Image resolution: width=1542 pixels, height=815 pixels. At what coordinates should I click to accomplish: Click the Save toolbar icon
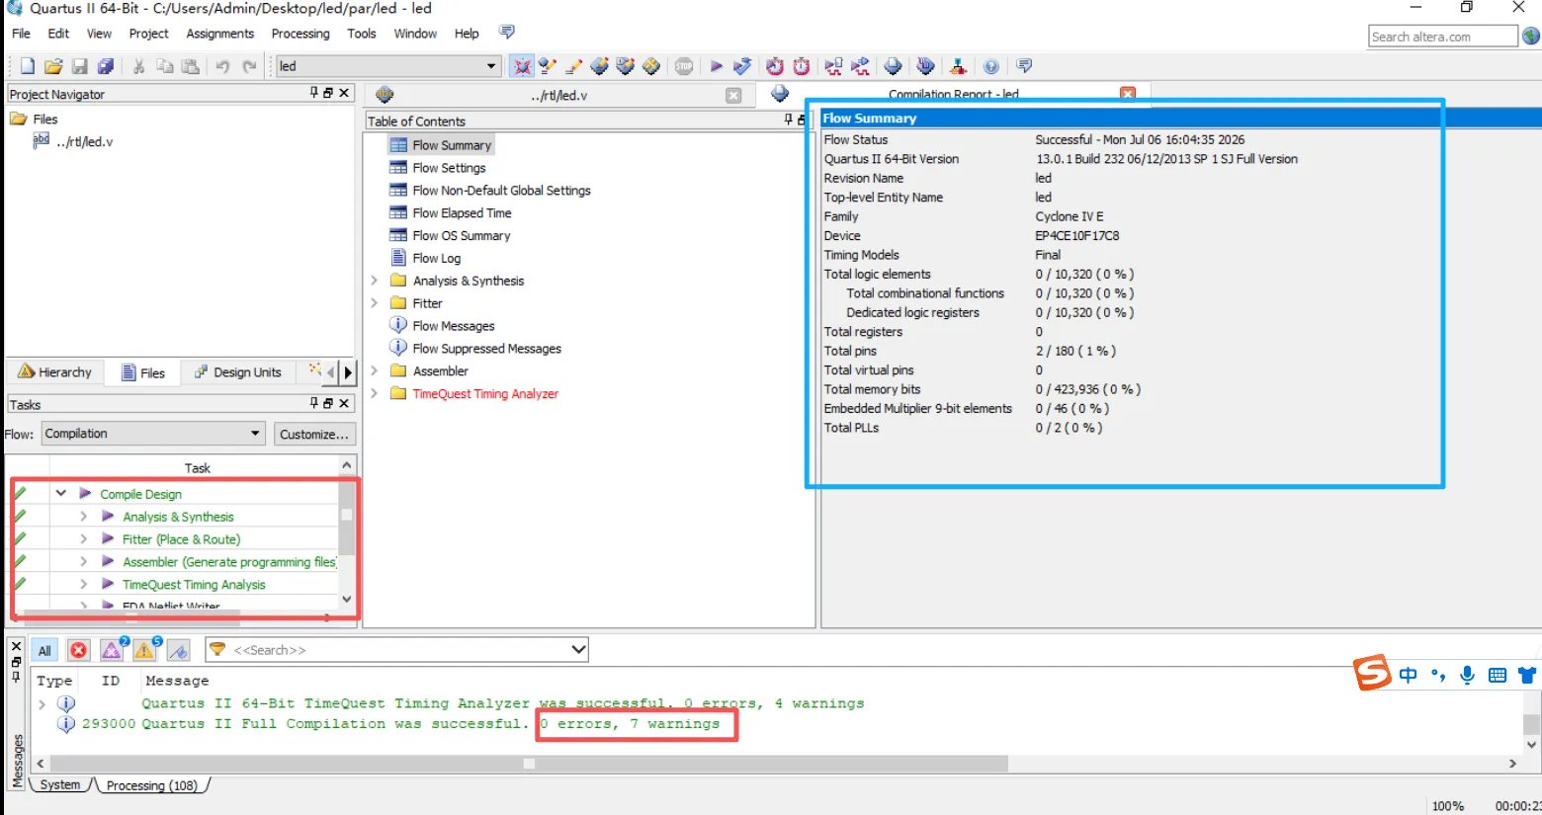tap(80, 66)
